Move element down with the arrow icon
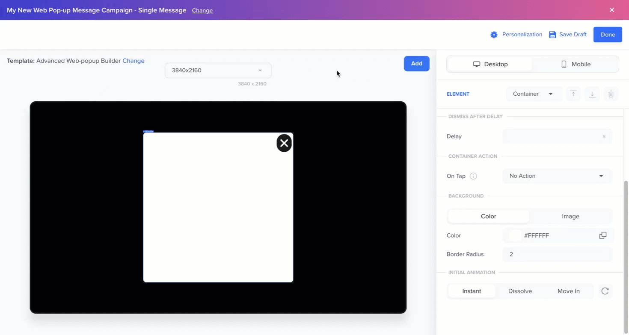The image size is (629, 335). 592,94
